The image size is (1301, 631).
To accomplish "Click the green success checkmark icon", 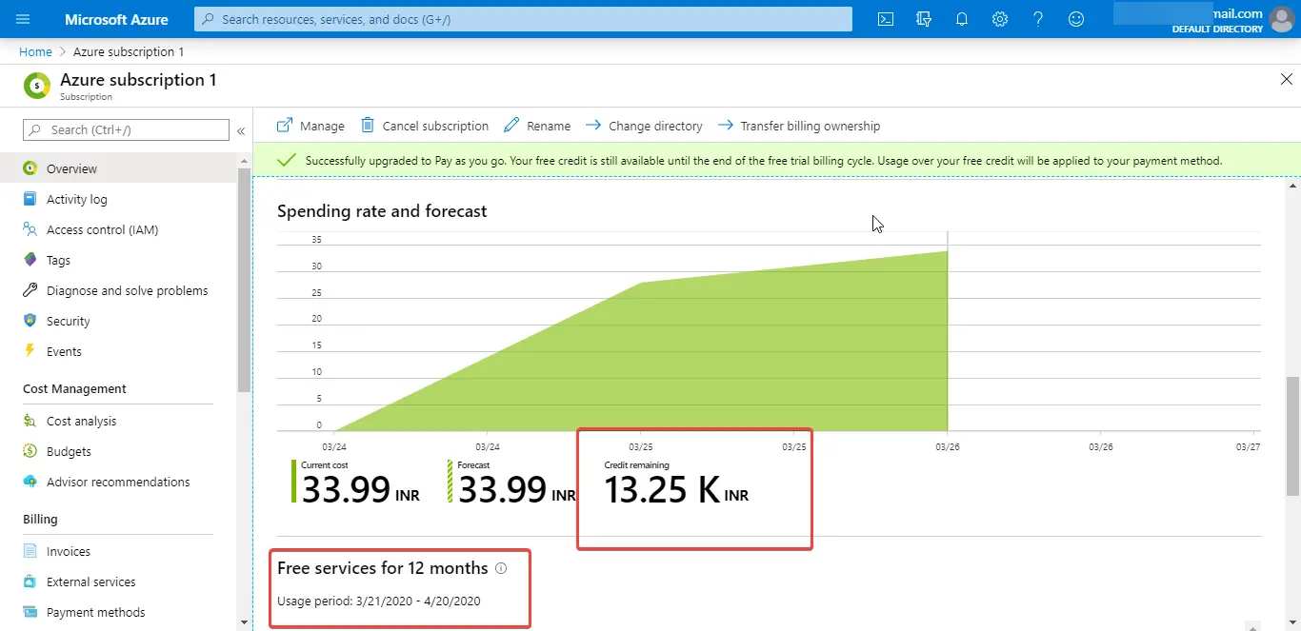I will click(286, 160).
